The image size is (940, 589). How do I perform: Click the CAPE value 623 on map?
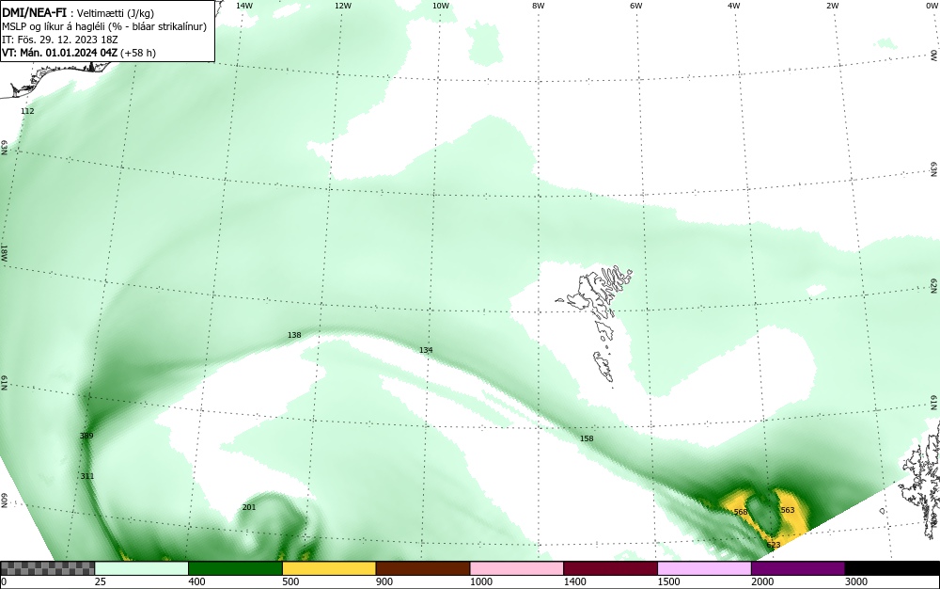coord(774,545)
